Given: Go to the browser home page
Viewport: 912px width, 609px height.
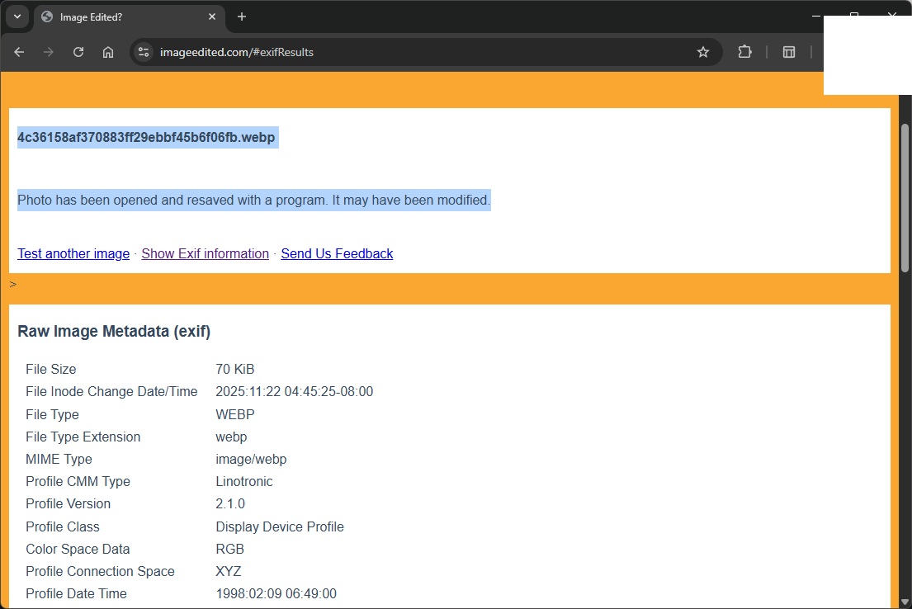Looking at the screenshot, I should pos(108,52).
